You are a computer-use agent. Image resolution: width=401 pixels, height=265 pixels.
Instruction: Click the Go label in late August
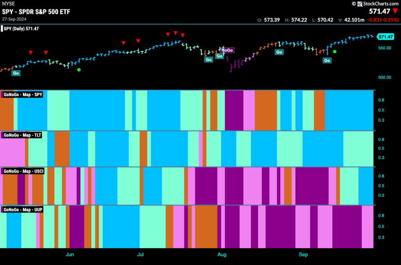[279, 52]
